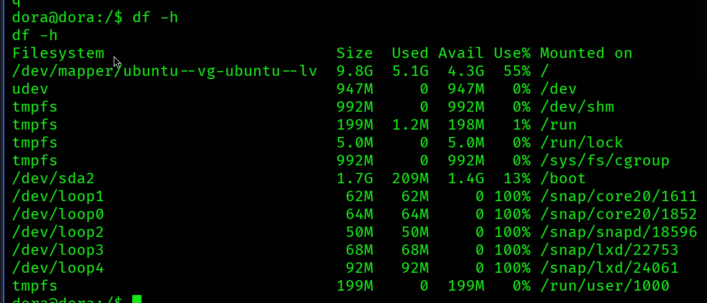Click the /sys/fs/cgroup mount path
The width and height of the screenshot is (707, 303).
(604, 161)
